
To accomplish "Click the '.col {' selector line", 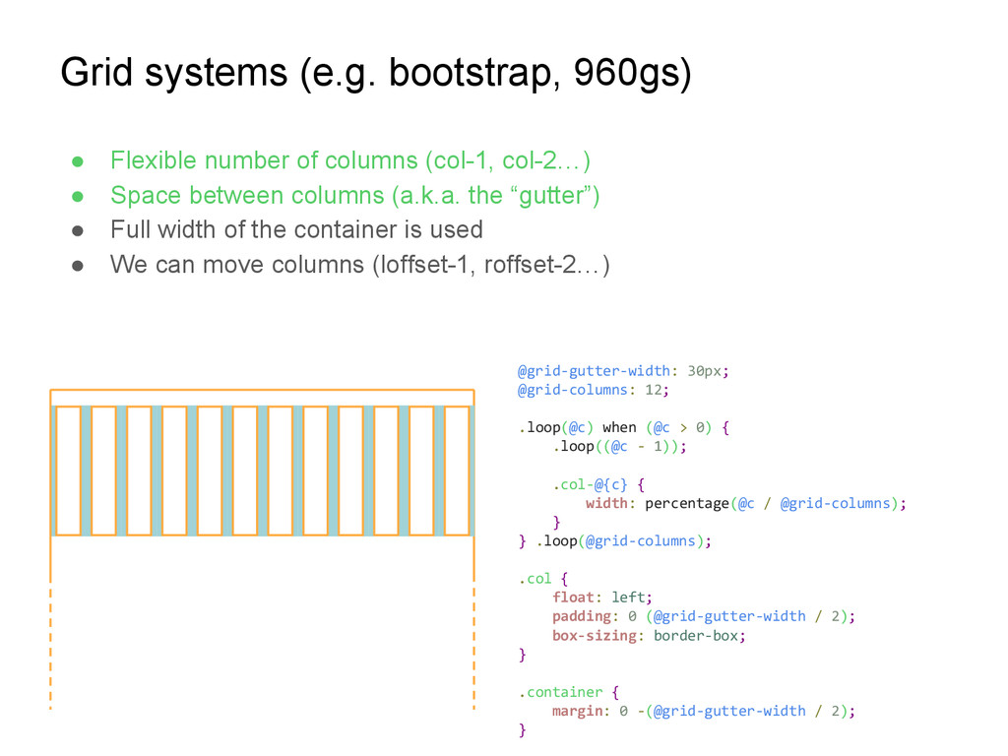I will (543, 579).
